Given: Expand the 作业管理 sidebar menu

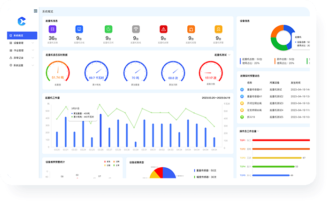Looking at the screenshot, I should coord(22,50).
